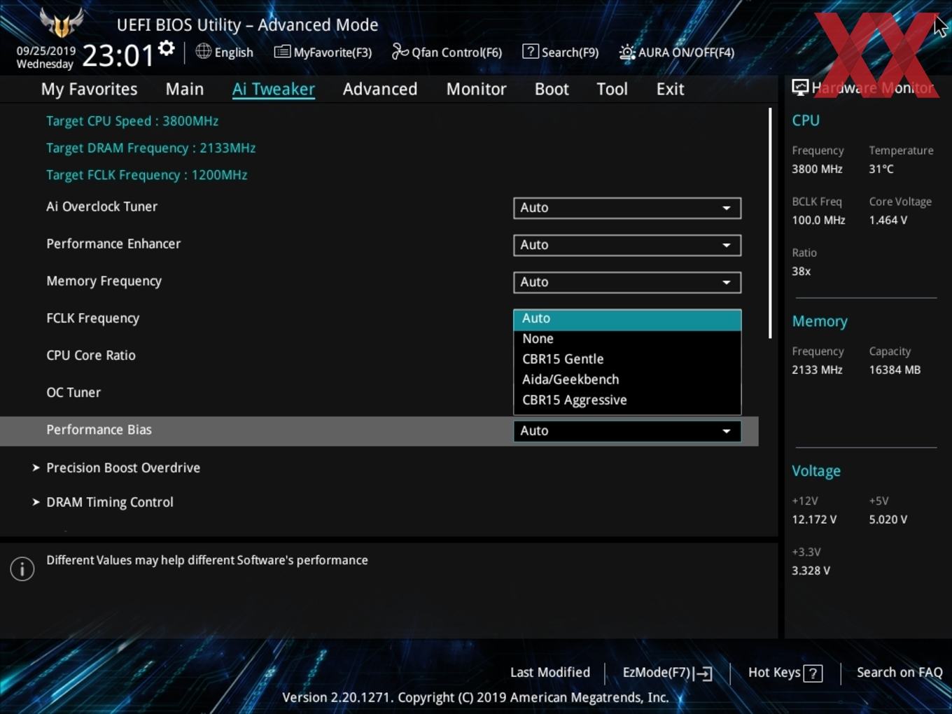Click the Ai Overclock Tuner label
Viewport: 952px width, 714px height.
click(x=101, y=206)
